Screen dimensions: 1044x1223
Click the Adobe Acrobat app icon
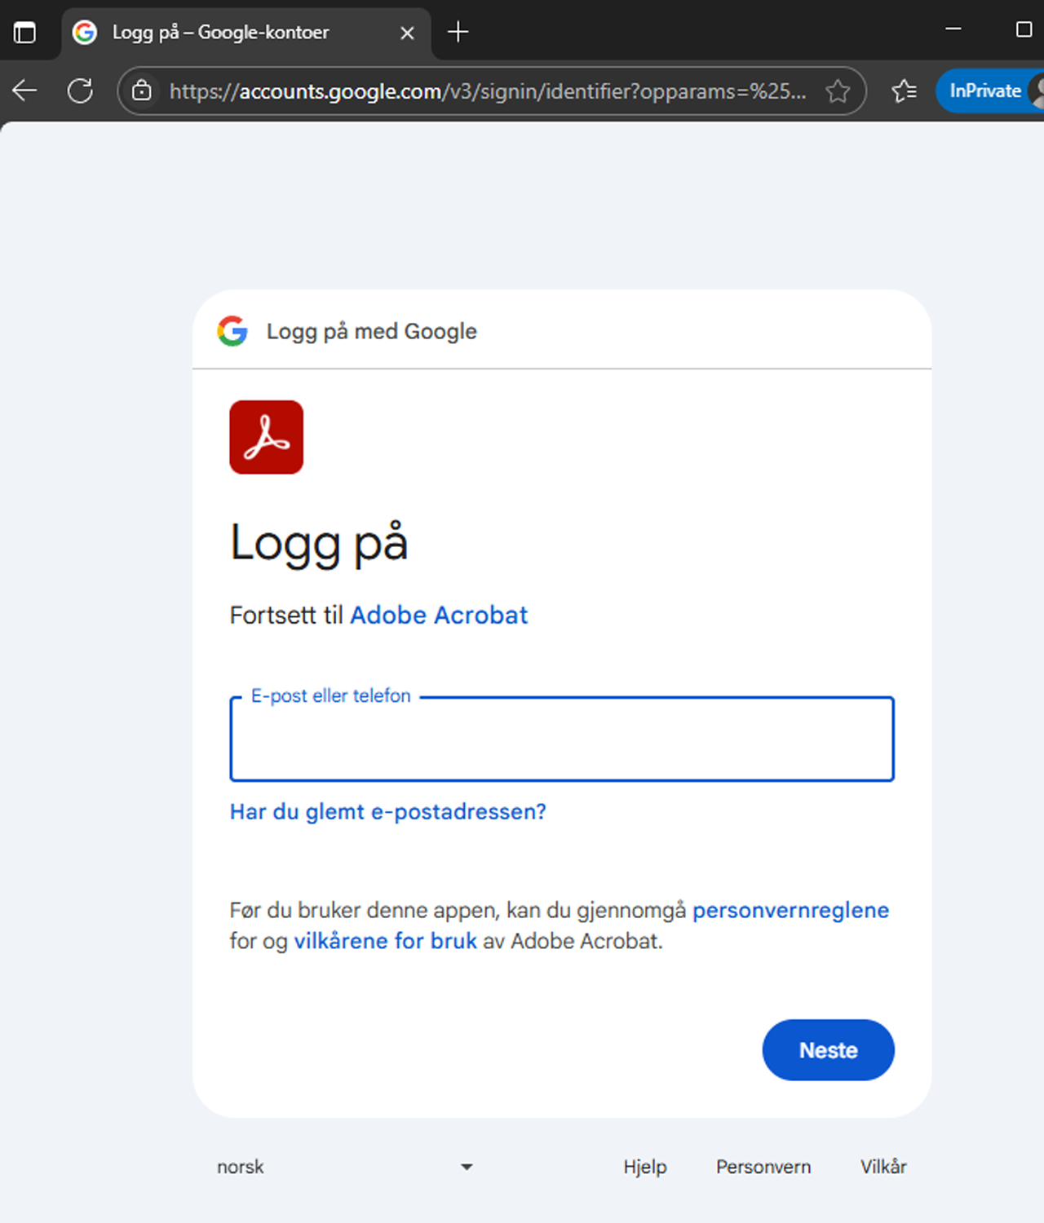tap(266, 437)
